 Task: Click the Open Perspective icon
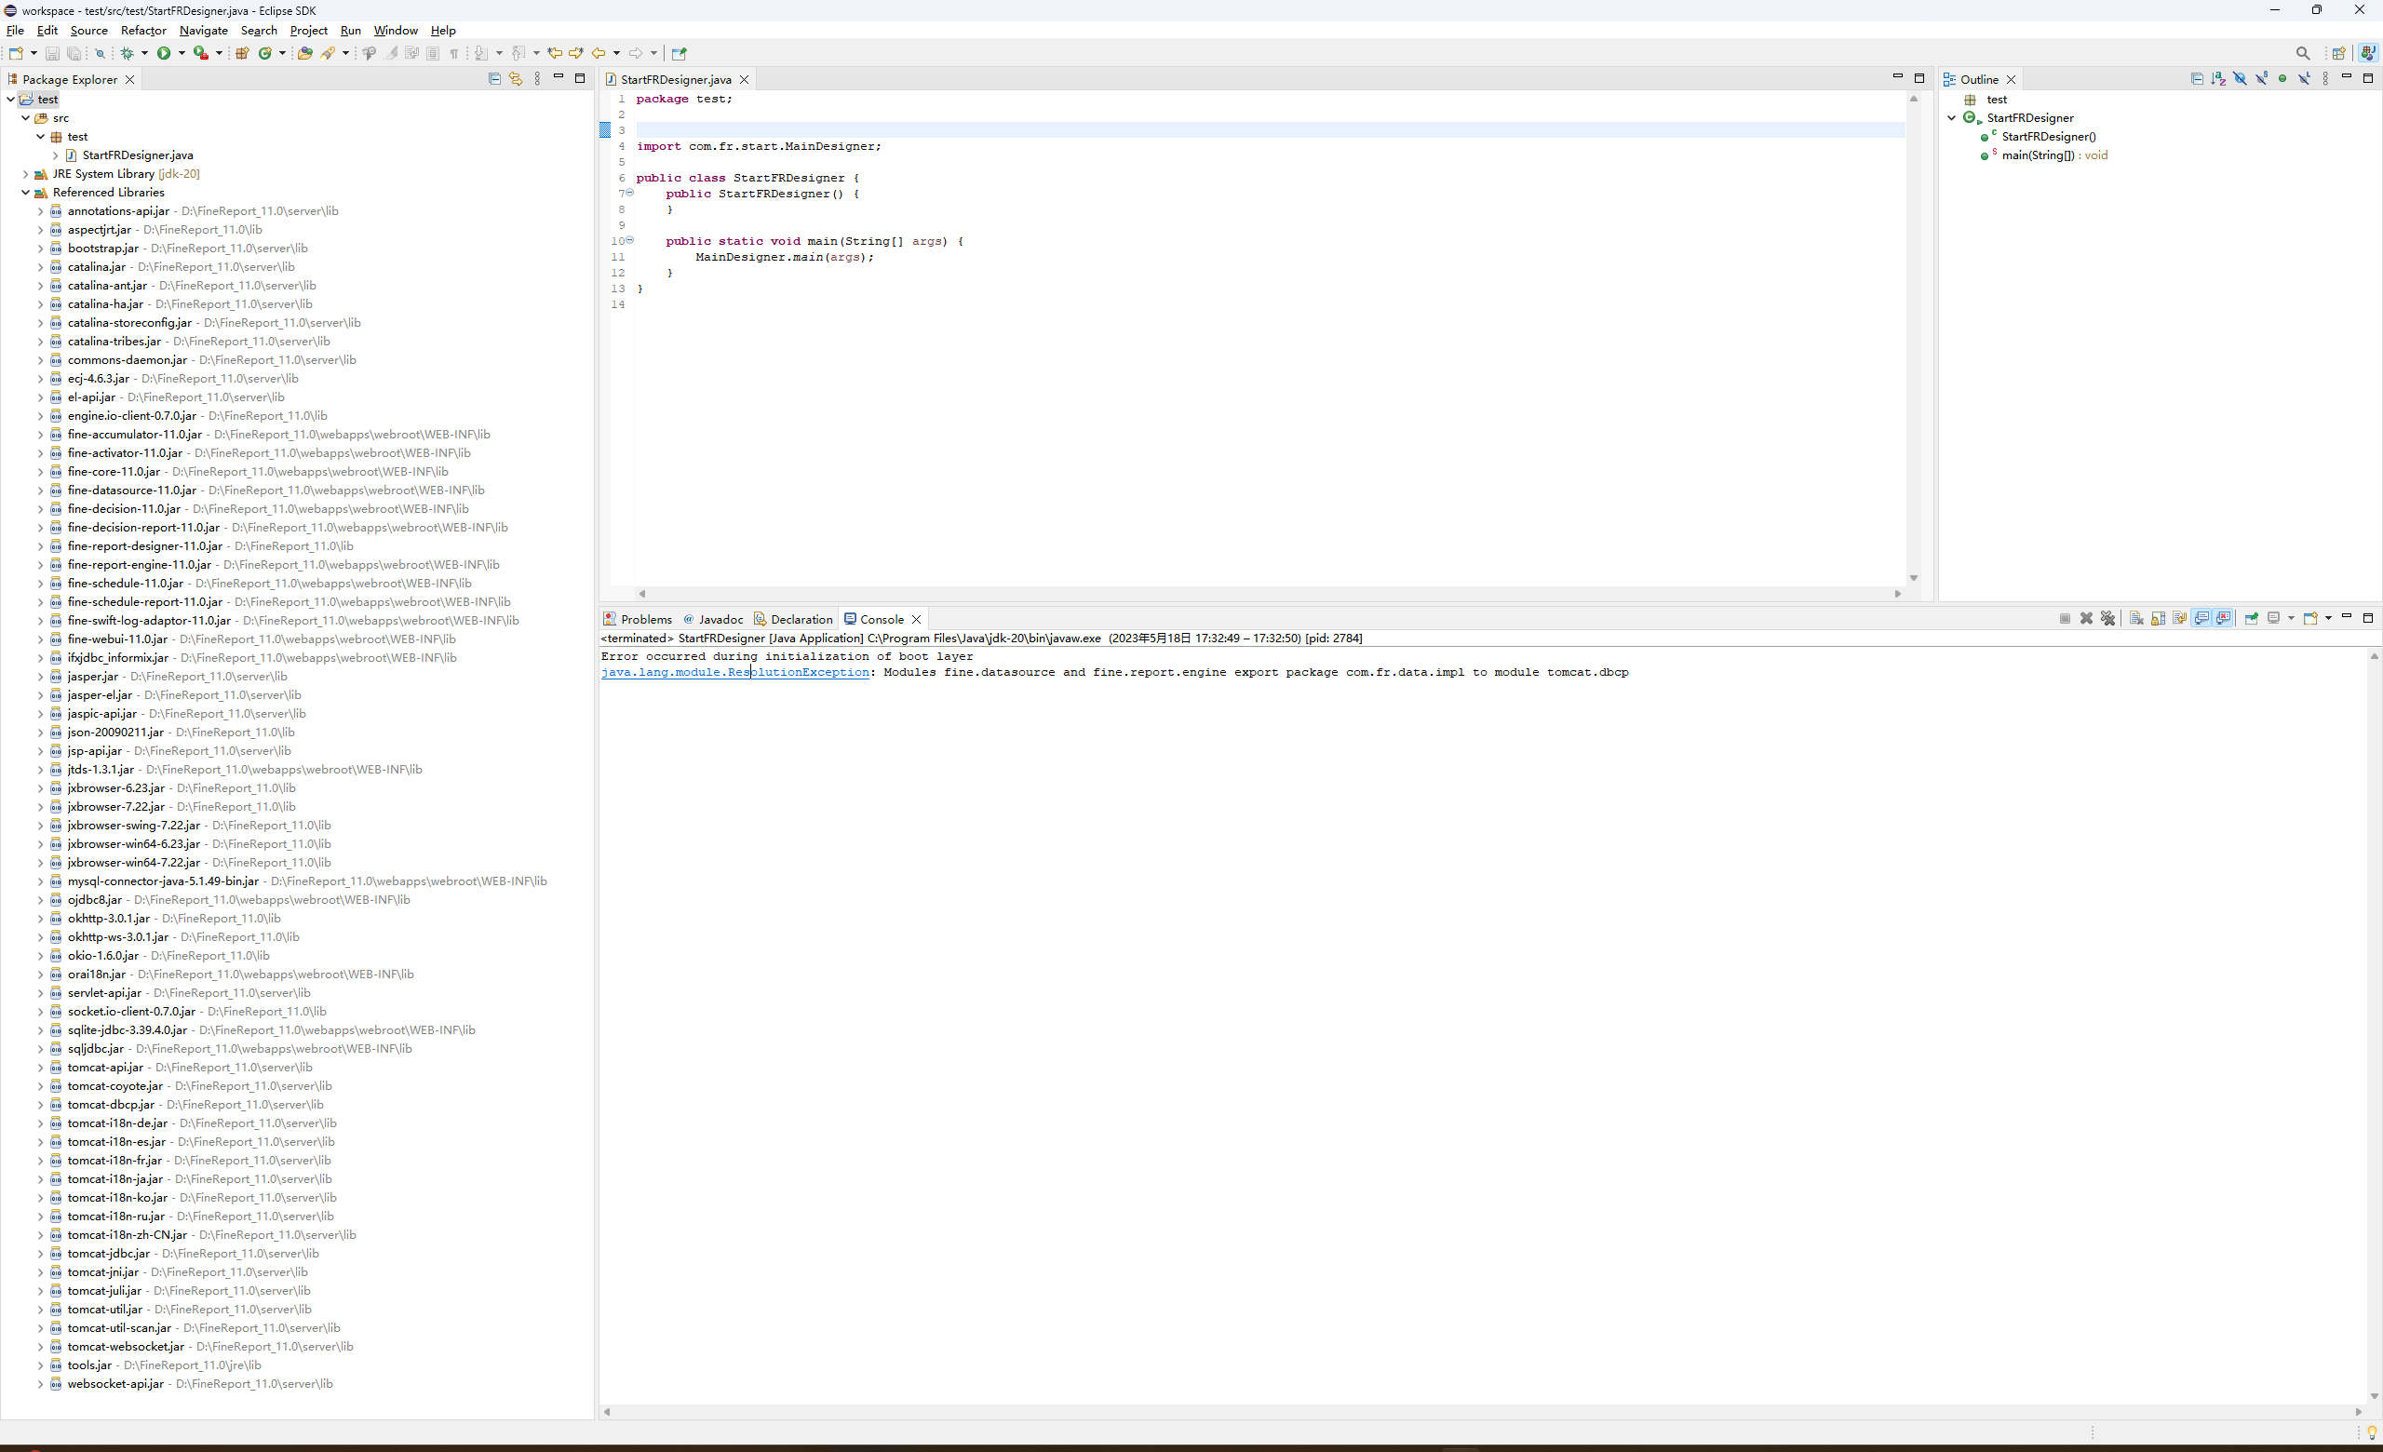2338,53
